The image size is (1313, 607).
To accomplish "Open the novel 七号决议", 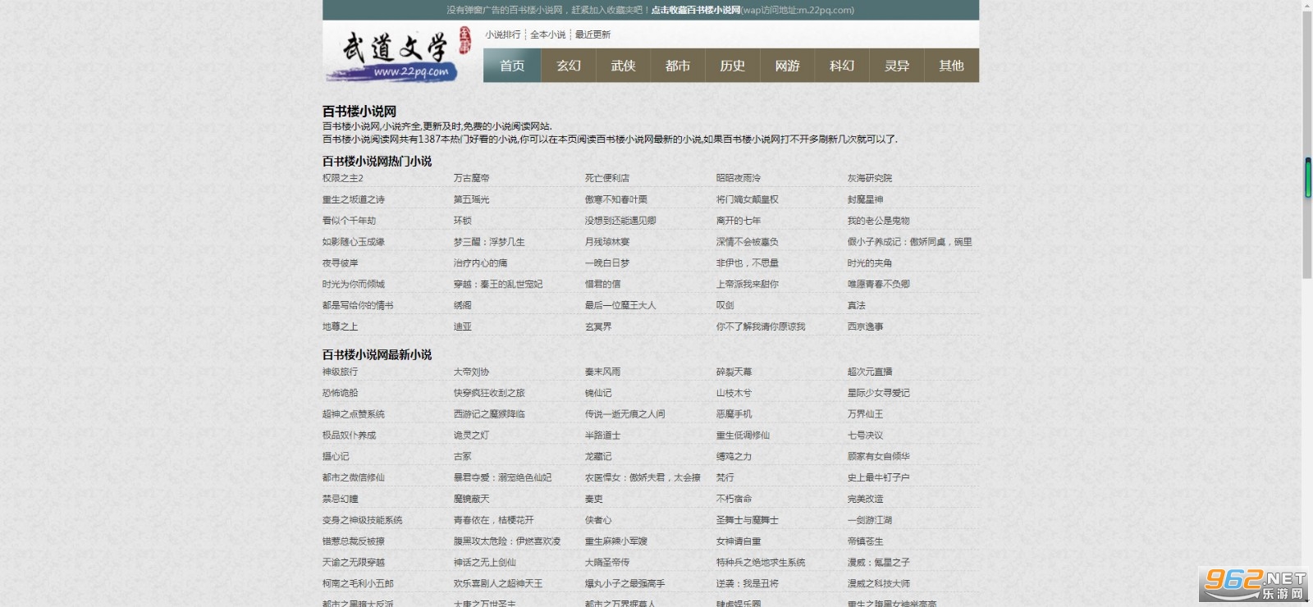I will pyautogui.click(x=866, y=436).
